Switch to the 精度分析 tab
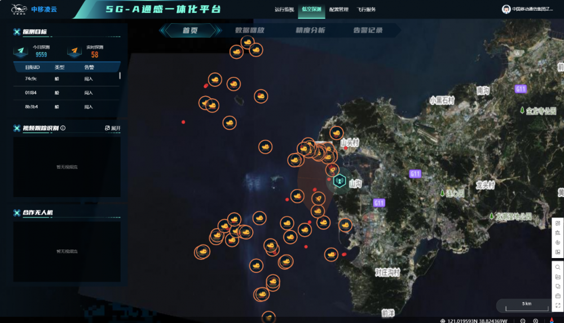Screen dimensions: 564x323 click(x=310, y=30)
